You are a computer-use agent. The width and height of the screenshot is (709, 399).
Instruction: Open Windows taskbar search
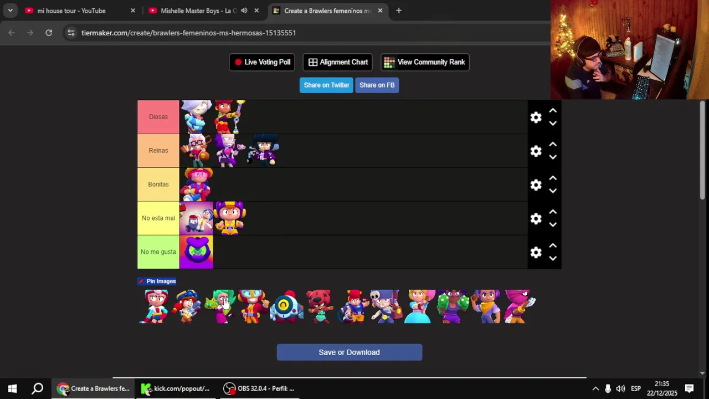37,388
